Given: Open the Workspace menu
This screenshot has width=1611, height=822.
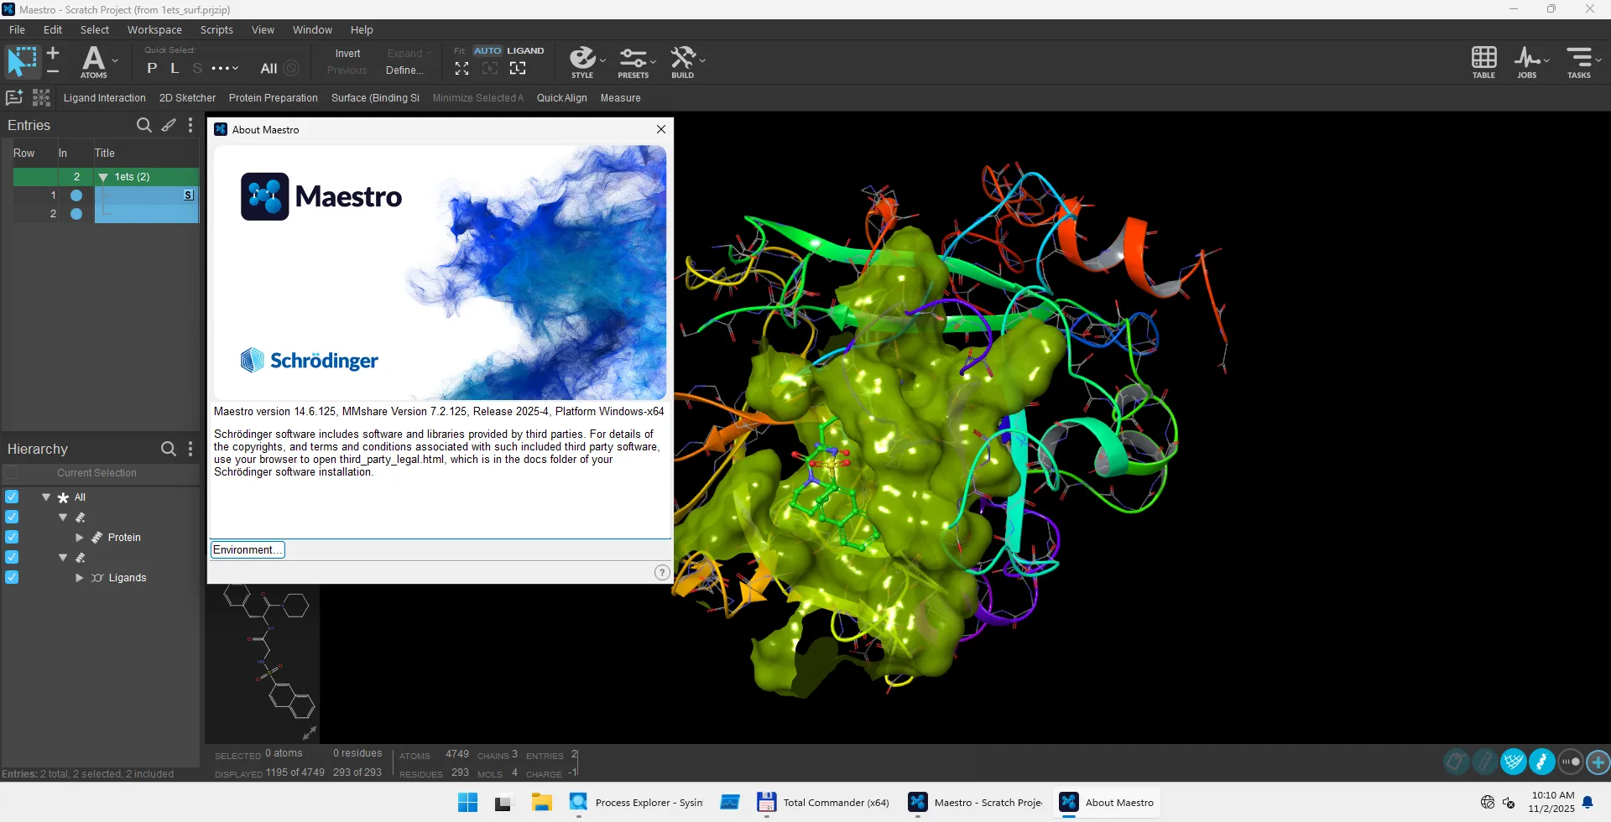Looking at the screenshot, I should (x=154, y=29).
